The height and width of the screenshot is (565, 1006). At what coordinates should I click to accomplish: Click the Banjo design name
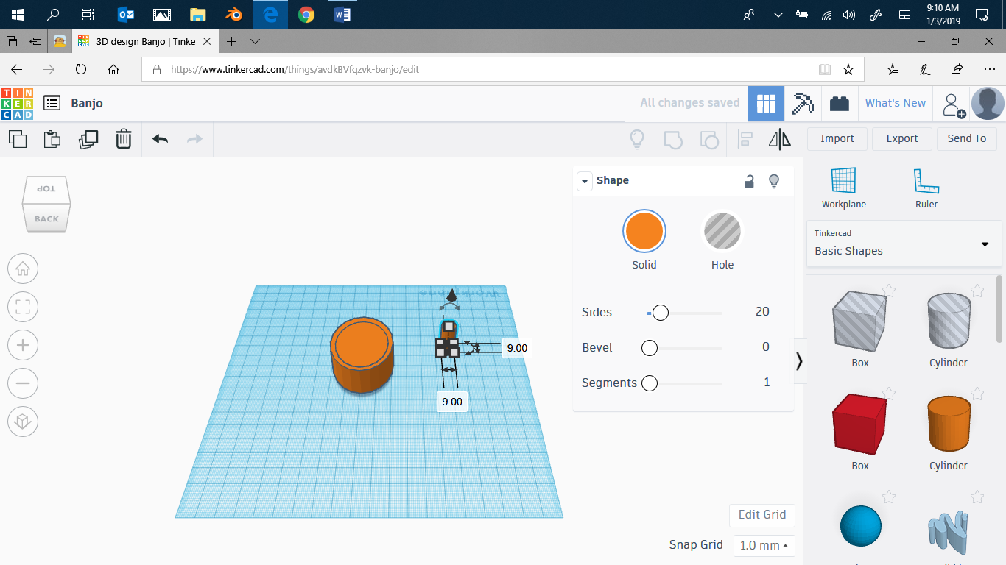click(x=87, y=104)
